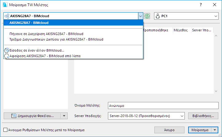Click the Δημιουργία Φακέλου button
The width and height of the screenshot is (222, 137).
tap(32, 116)
